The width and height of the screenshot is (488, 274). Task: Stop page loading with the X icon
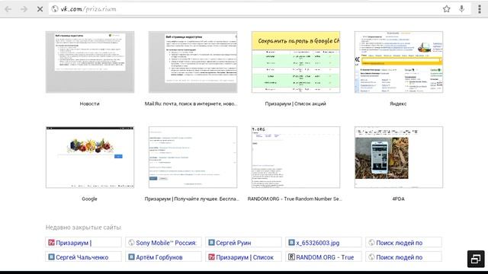(40, 9)
